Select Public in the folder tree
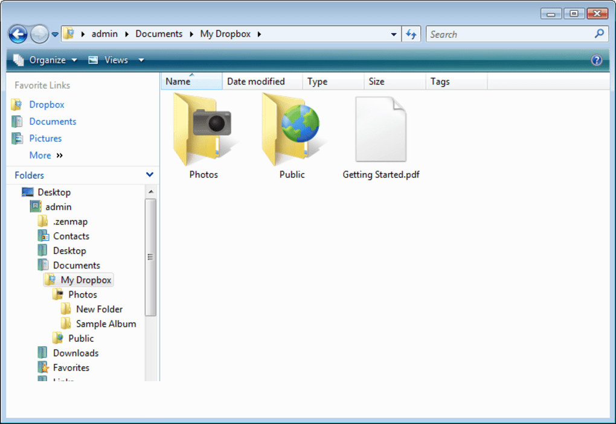This screenshot has height=424, width=616. [81, 338]
